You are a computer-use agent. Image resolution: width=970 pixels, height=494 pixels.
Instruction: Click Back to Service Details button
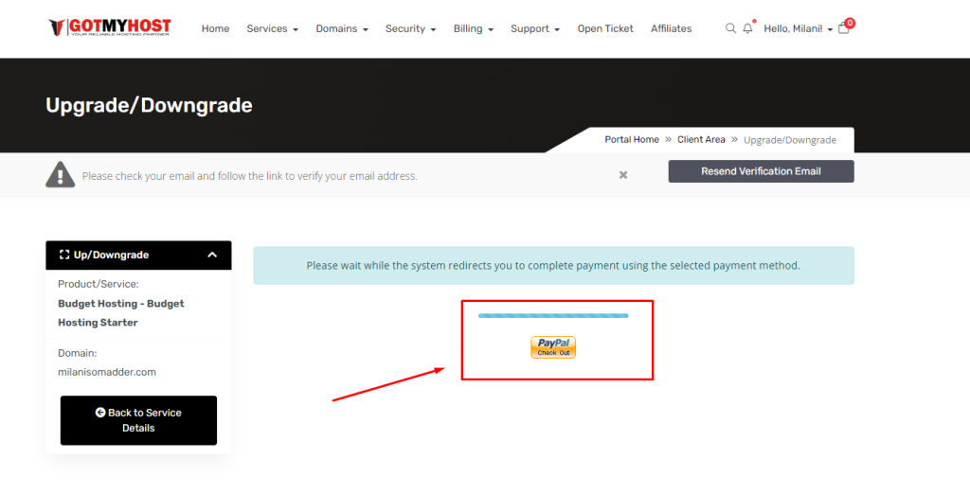[138, 420]
